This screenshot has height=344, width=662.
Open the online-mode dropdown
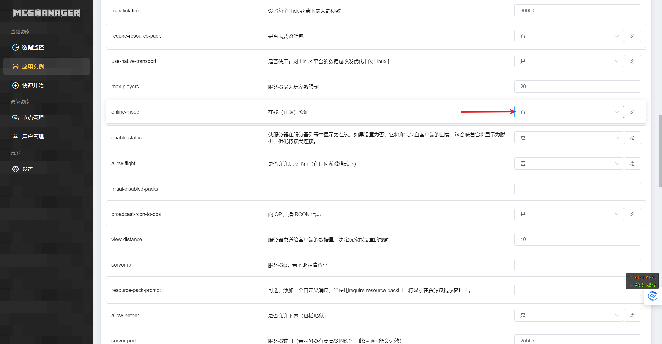(x=569, y=112)
